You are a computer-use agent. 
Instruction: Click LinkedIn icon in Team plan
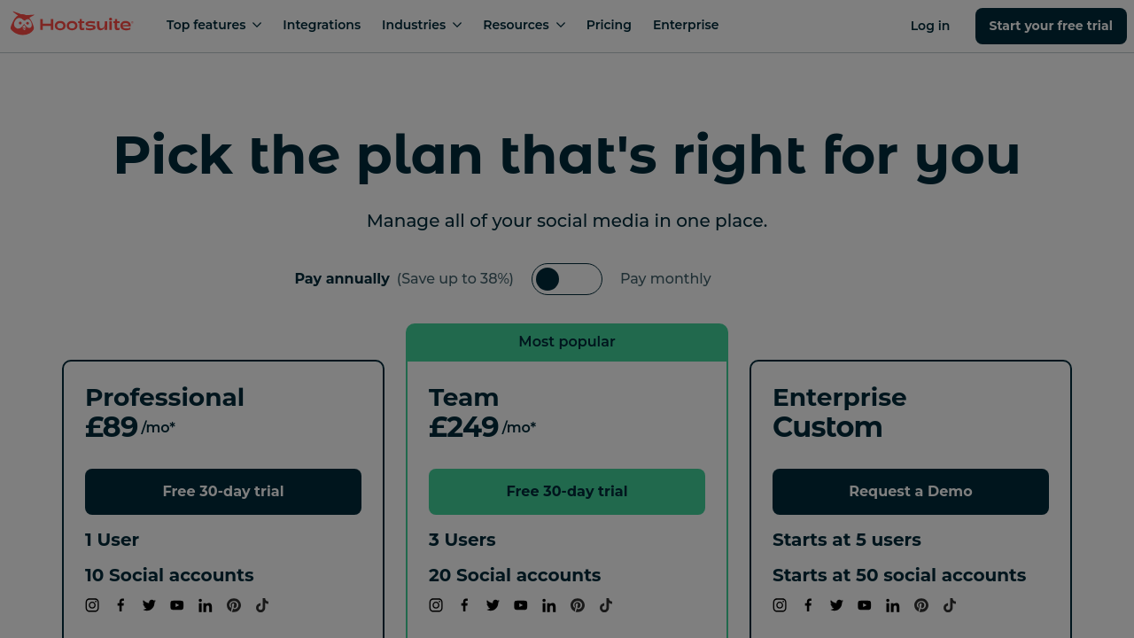(549, 605)
